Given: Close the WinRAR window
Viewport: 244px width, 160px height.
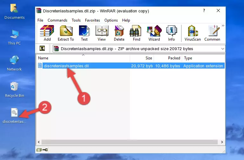Looking at the screenshot, I should 218,10.
